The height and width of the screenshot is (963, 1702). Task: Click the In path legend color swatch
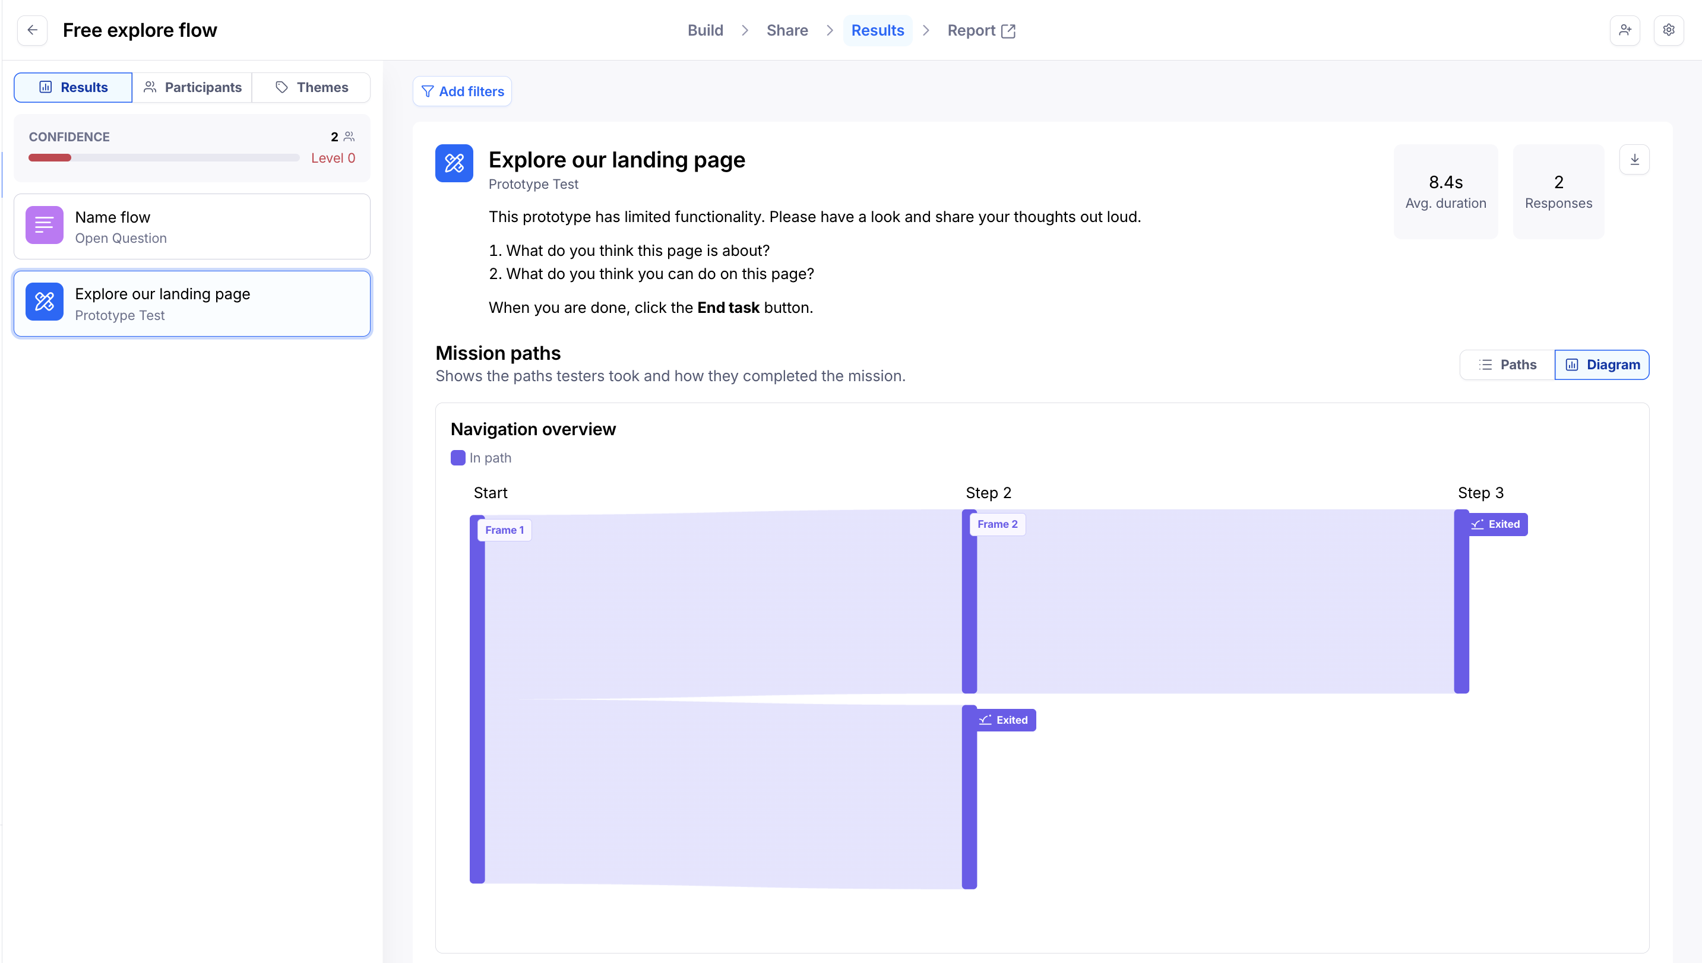click(458, 458)
